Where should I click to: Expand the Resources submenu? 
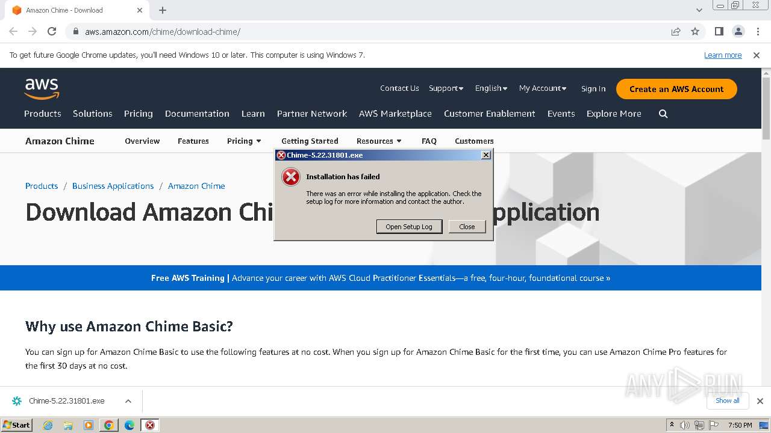(x=379, y=141)
